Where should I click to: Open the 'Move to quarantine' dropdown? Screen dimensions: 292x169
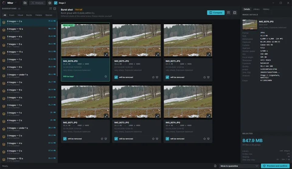pos(239,166)
